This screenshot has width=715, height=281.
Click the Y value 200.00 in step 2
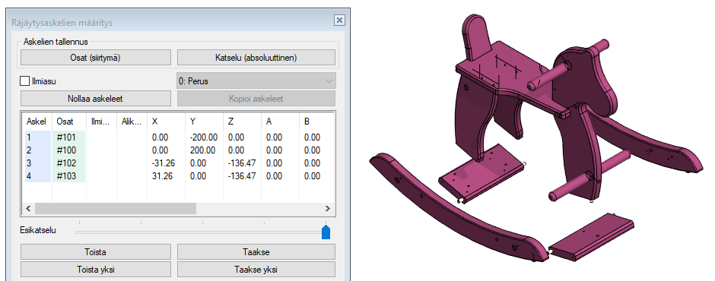click(x=202, y=150)
